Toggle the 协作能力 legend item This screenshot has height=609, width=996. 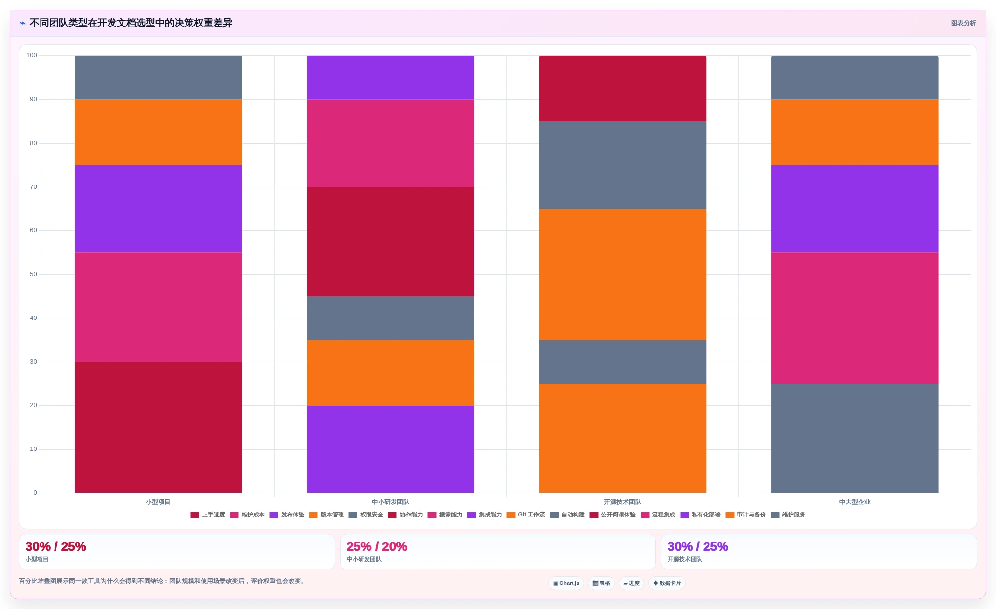(x=406, y=515)
